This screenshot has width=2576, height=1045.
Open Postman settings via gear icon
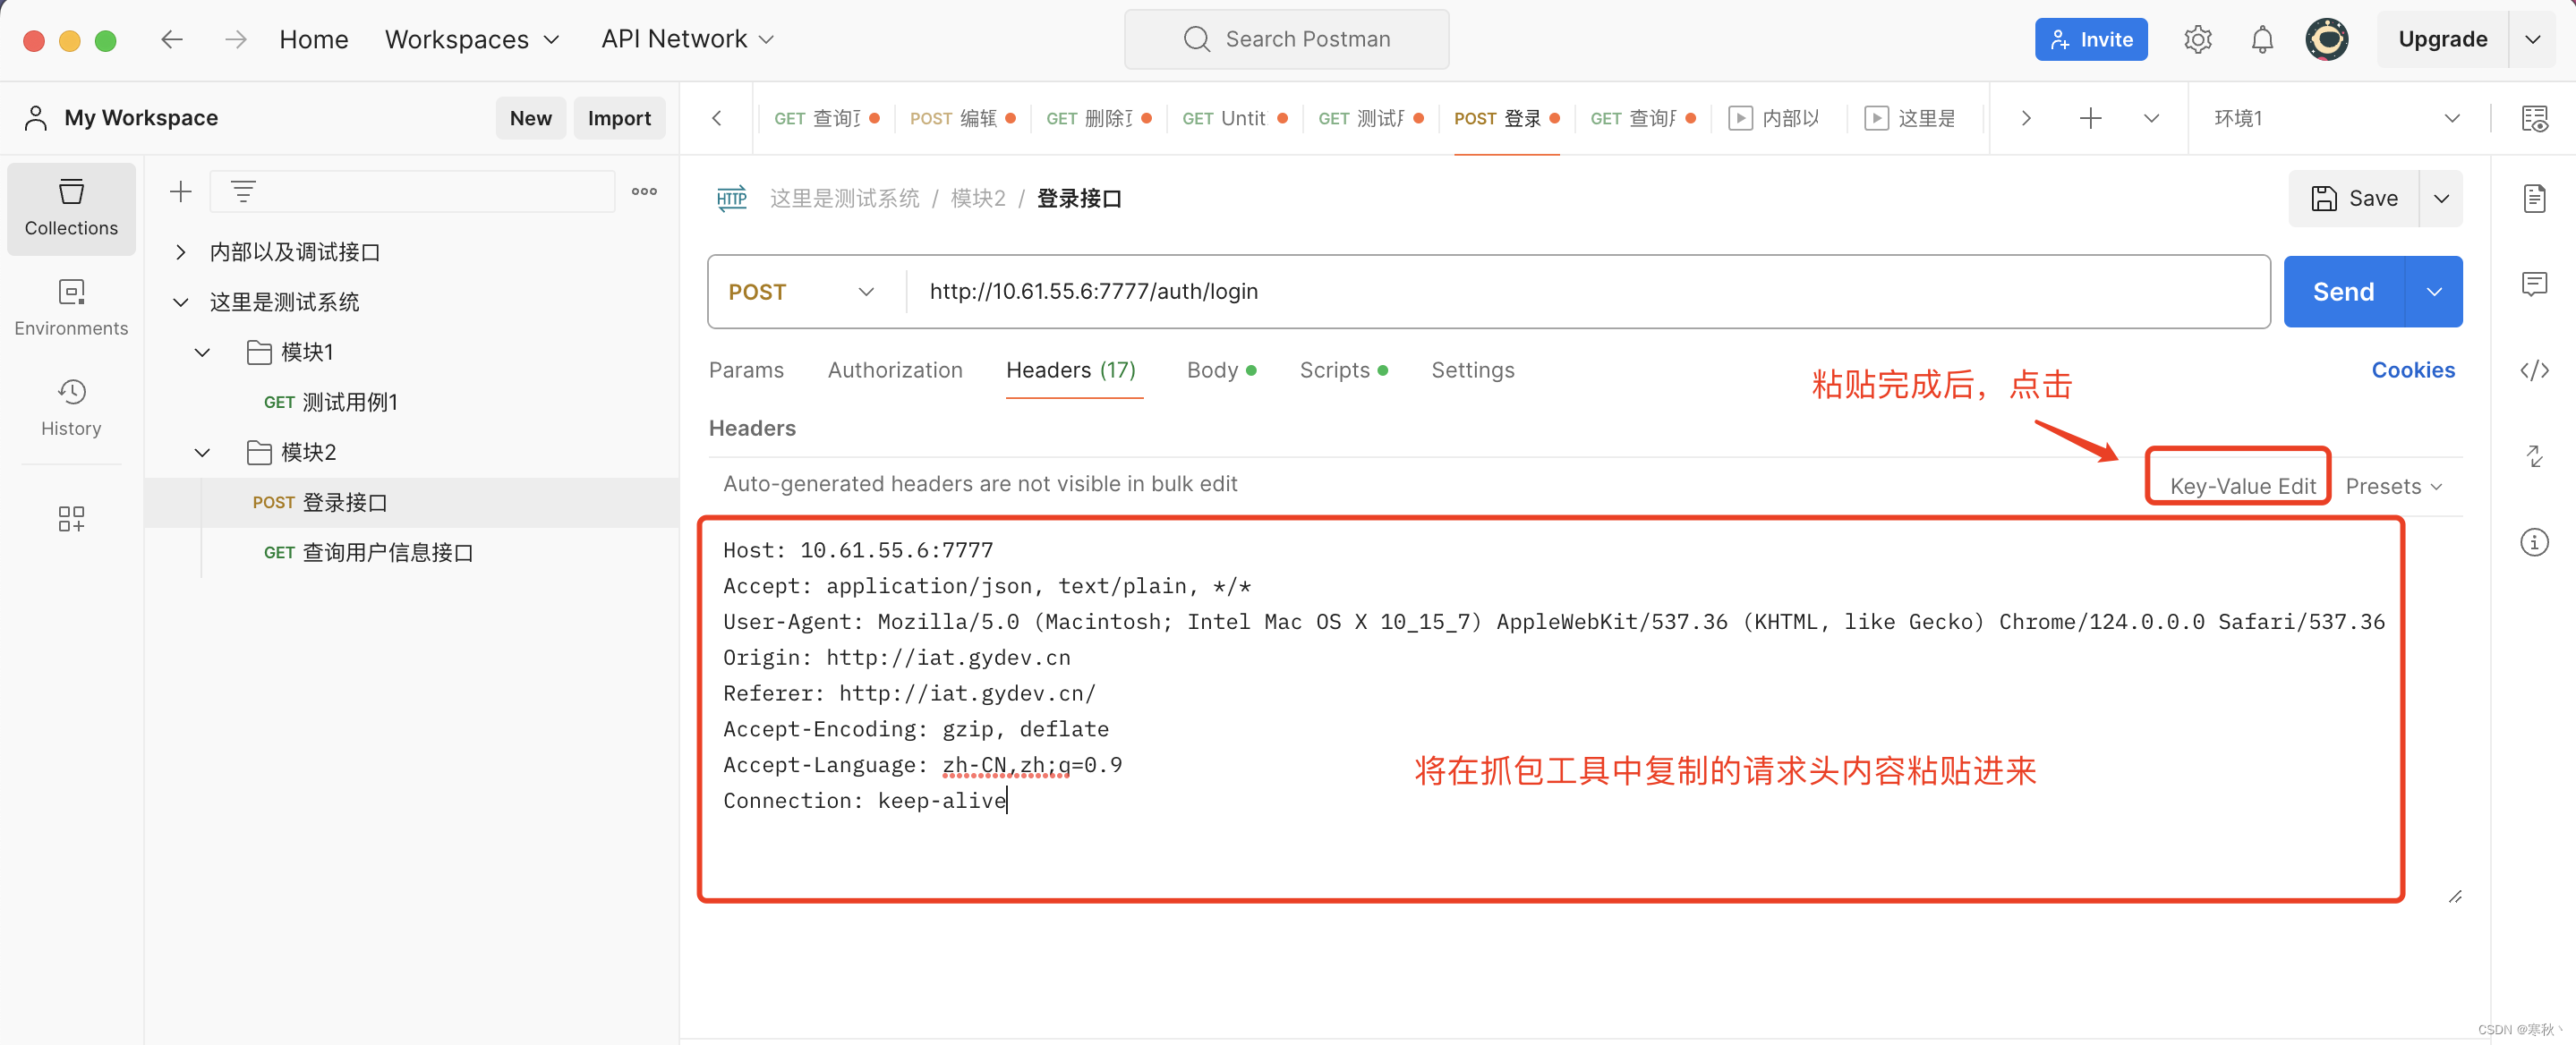[2197, 39]
